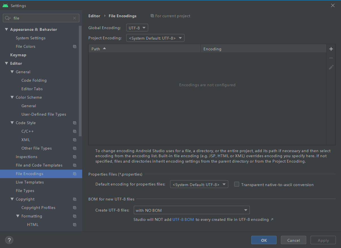Open User-Defined File Types settings
The width and height of the screenshot is (341, 248).
tap(44, 114)
